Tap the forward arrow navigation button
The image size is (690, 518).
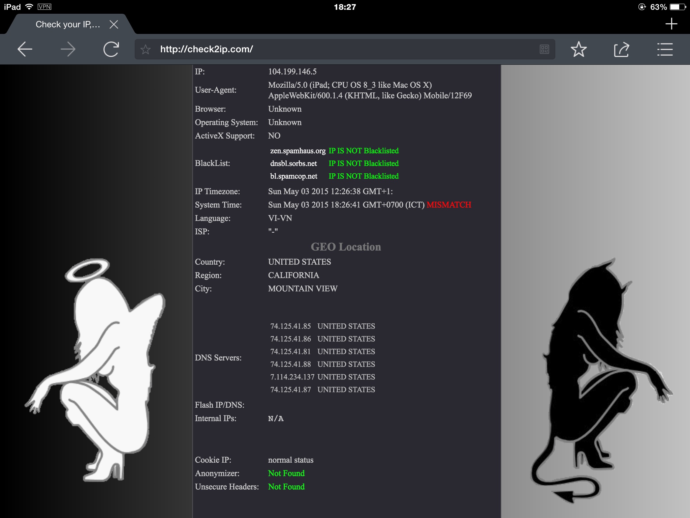(68, 49)
